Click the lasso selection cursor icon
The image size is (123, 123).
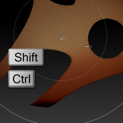click(63, 39)
